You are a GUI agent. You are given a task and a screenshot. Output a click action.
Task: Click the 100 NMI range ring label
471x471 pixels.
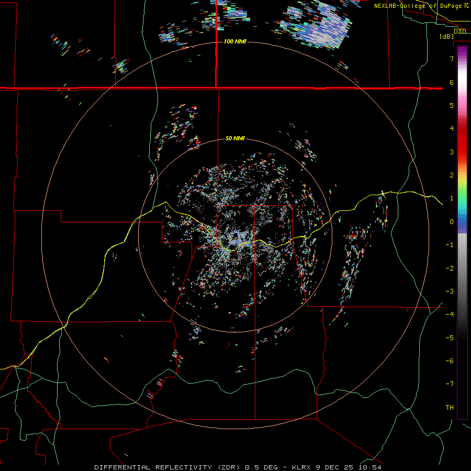[235, 41]
